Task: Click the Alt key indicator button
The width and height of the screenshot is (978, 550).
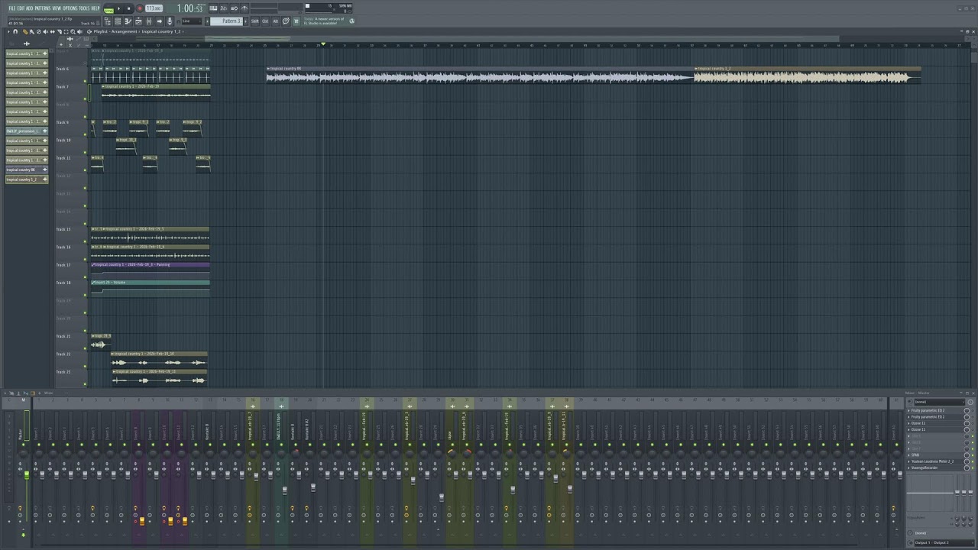Action: [276, 21]
